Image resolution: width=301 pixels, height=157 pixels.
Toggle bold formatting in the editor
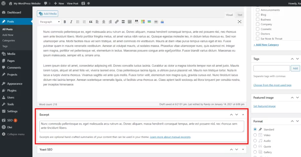[x=65, y=22]
